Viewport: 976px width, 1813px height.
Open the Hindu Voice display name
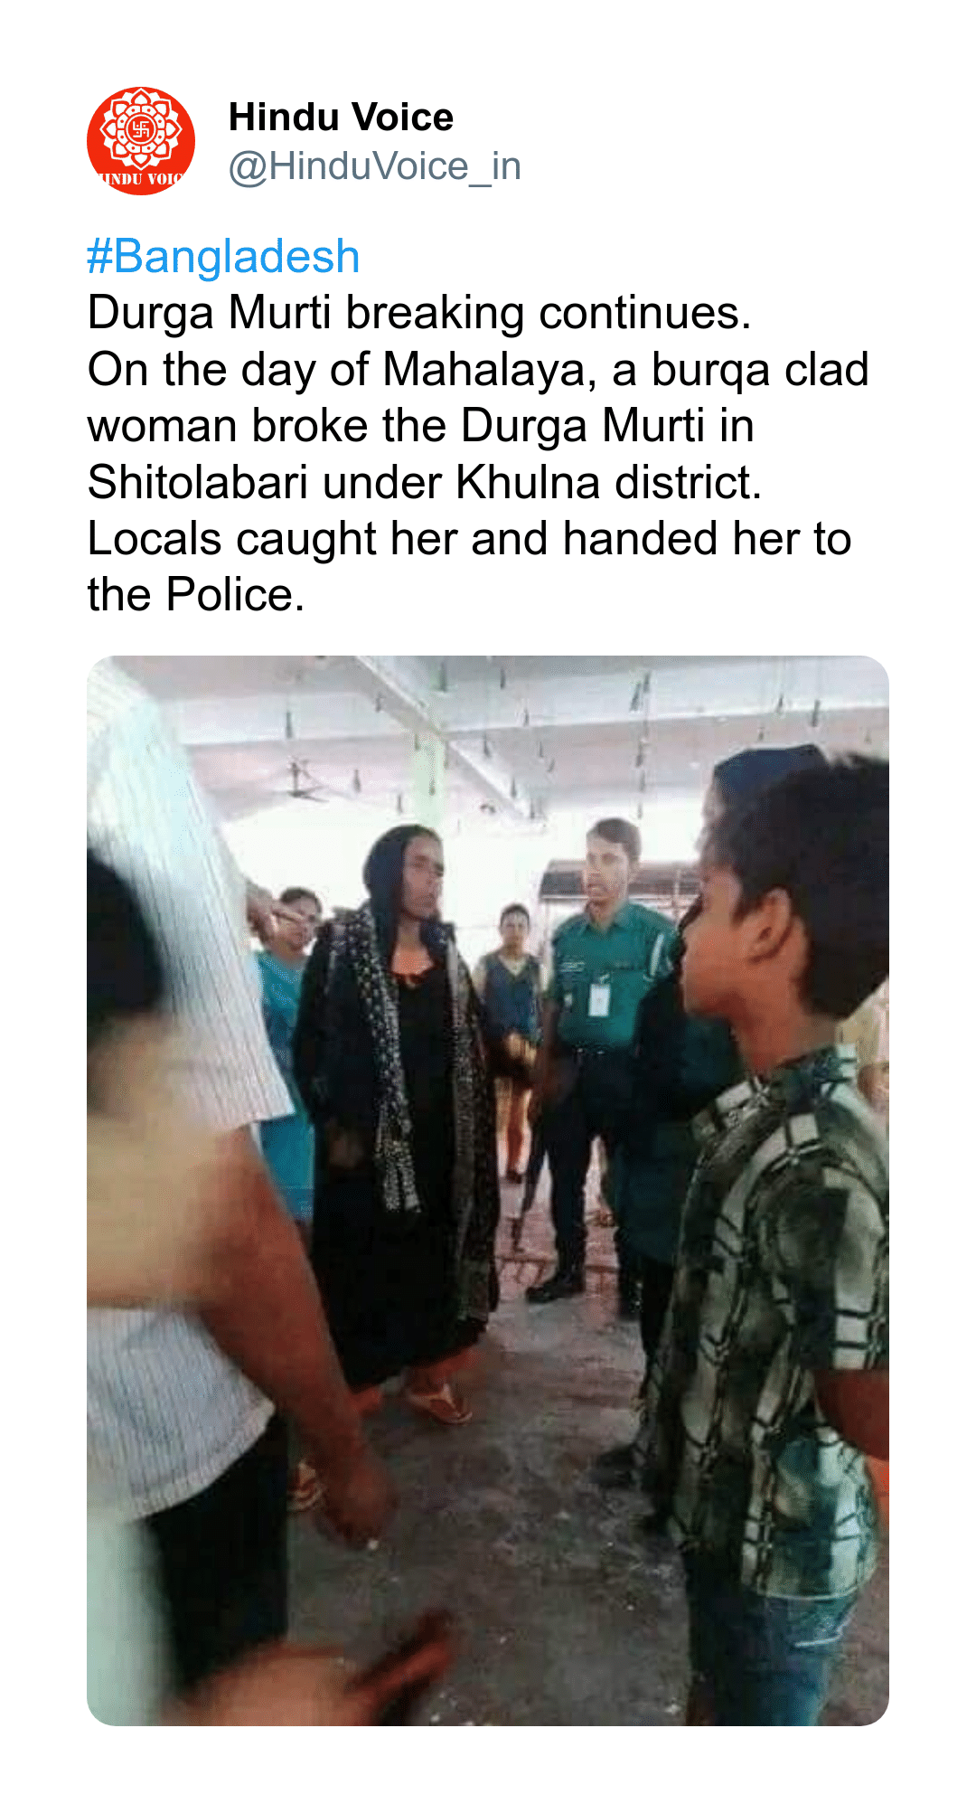click(341, 118)
